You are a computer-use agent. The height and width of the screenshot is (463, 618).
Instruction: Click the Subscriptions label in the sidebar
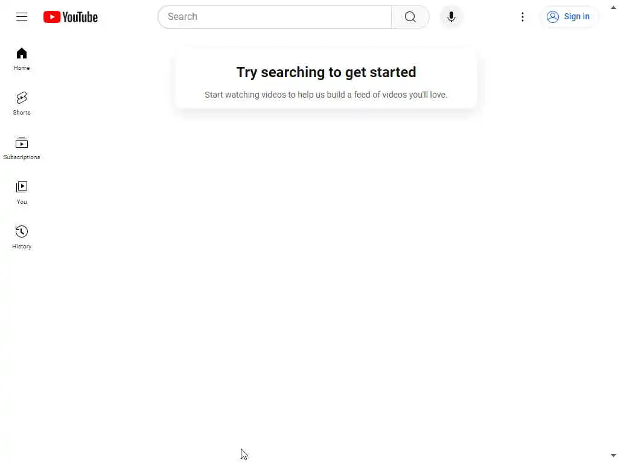pos(22,157)
